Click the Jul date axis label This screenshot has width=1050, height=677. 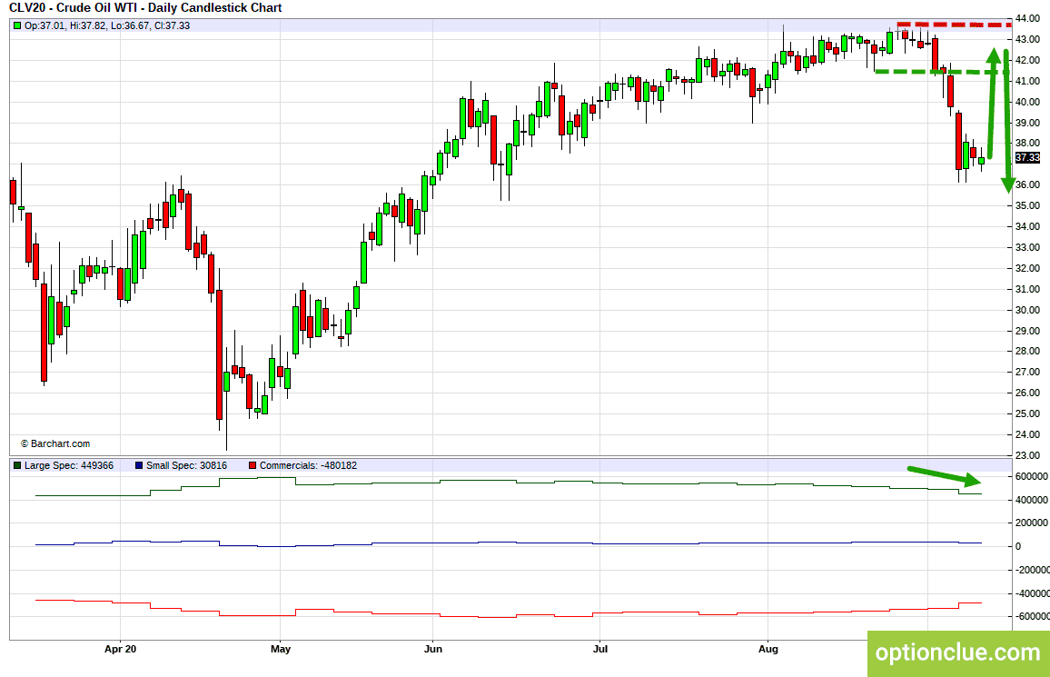(600, 649)
